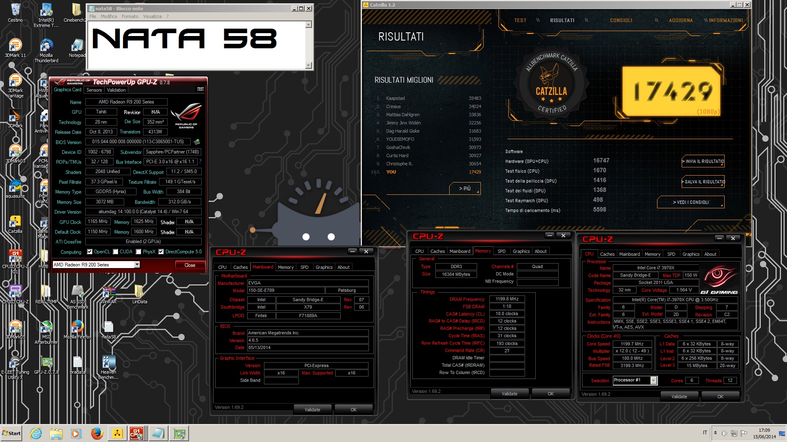Screen dimensions: 787x442
Task: Click SALVA IL RISULTATO button in Catzilla
Action: point(703,182)
